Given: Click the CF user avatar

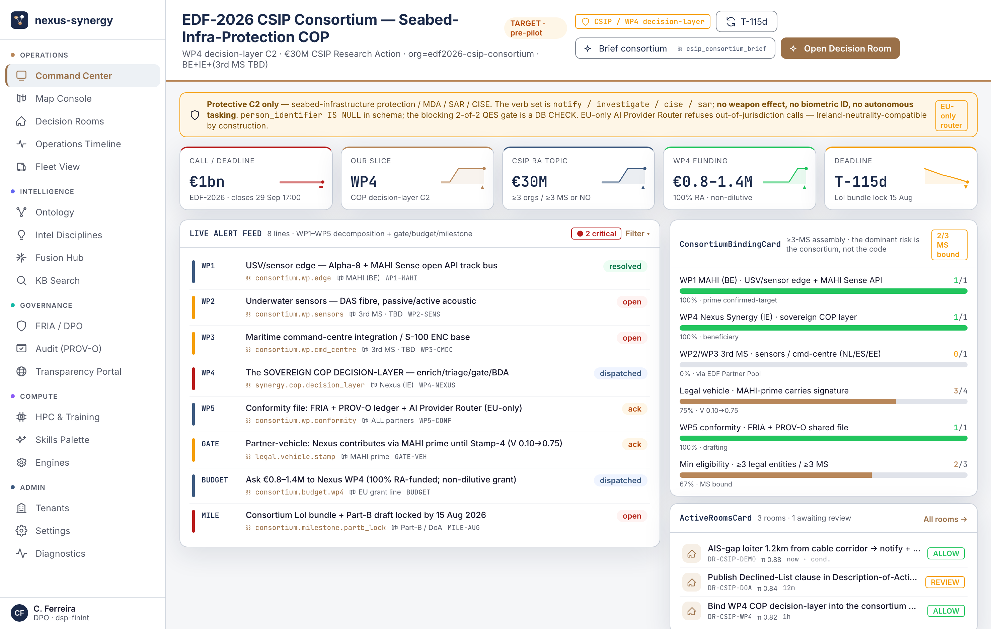Looking at the screenshot, I should coord(19,613).
